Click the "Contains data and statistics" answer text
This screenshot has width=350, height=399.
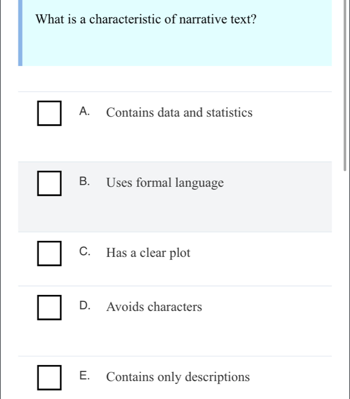179,113
